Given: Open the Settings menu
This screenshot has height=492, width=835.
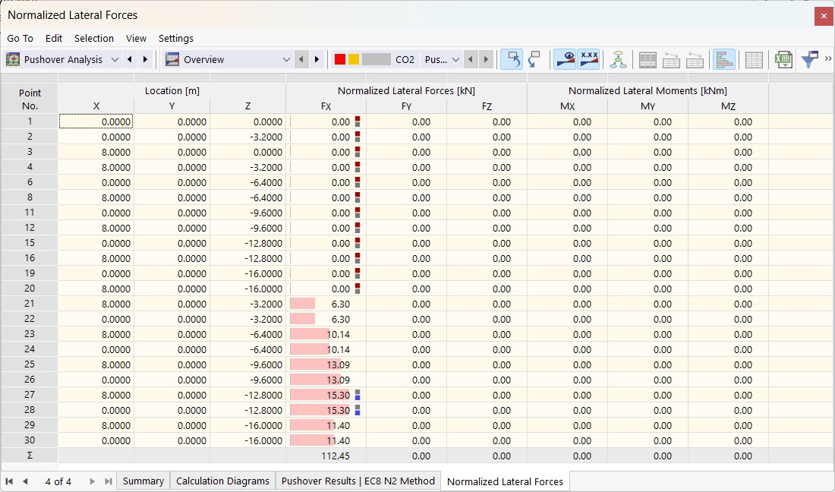Looking at the screenshot, I should point(176,38).
